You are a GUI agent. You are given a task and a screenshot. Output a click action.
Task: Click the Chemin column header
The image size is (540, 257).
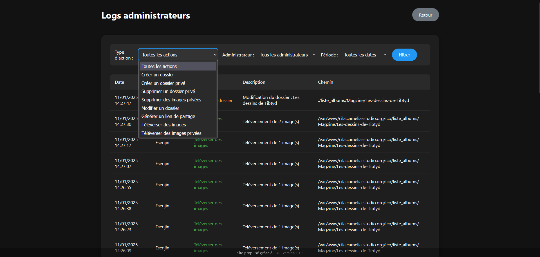(x=325, y=82)
